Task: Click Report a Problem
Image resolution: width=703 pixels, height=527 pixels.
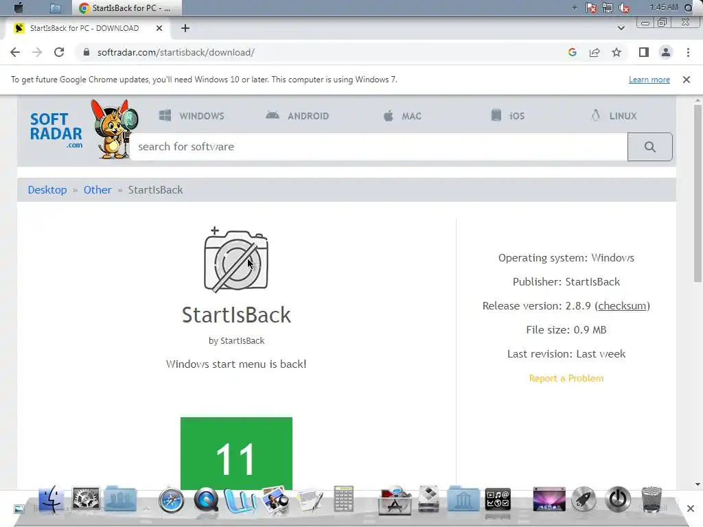Action: coord(566,378)
